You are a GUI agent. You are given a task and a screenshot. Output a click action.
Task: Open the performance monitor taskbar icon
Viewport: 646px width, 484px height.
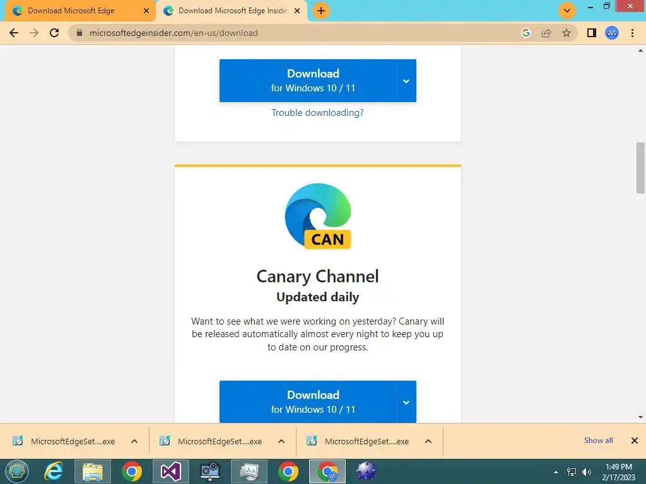pos(249,471)
